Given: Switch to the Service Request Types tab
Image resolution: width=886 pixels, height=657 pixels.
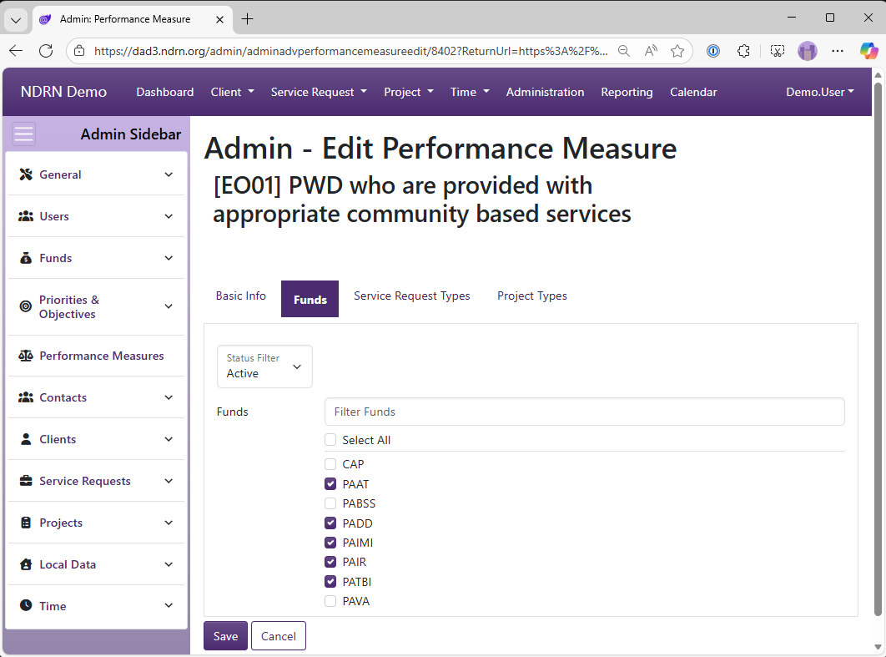Looking at the screenshot, I should click(x=412, y=296).
